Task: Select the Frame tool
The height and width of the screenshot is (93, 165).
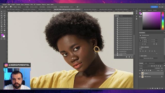Action: [5, 16]
